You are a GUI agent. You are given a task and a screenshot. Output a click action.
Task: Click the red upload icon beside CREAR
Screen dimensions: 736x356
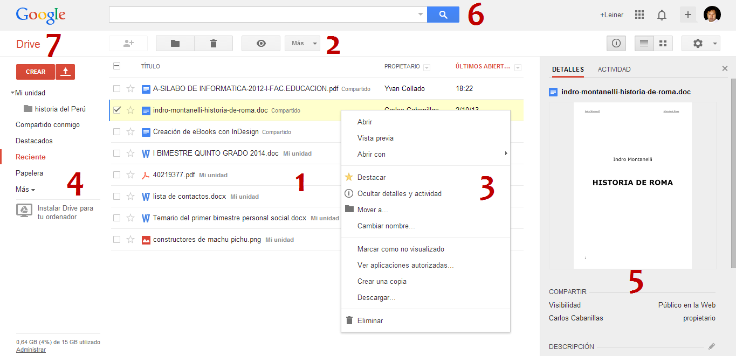click(65, 71)
